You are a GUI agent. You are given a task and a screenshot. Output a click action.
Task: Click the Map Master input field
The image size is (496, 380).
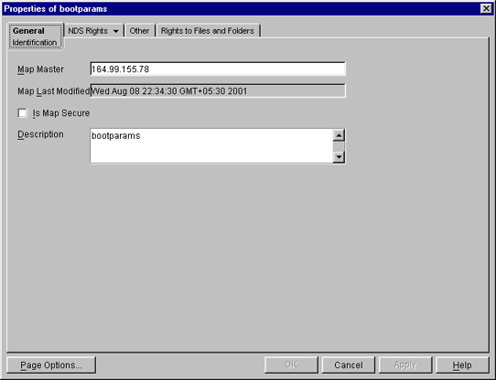pyautogui.click(x=218, y=69)
